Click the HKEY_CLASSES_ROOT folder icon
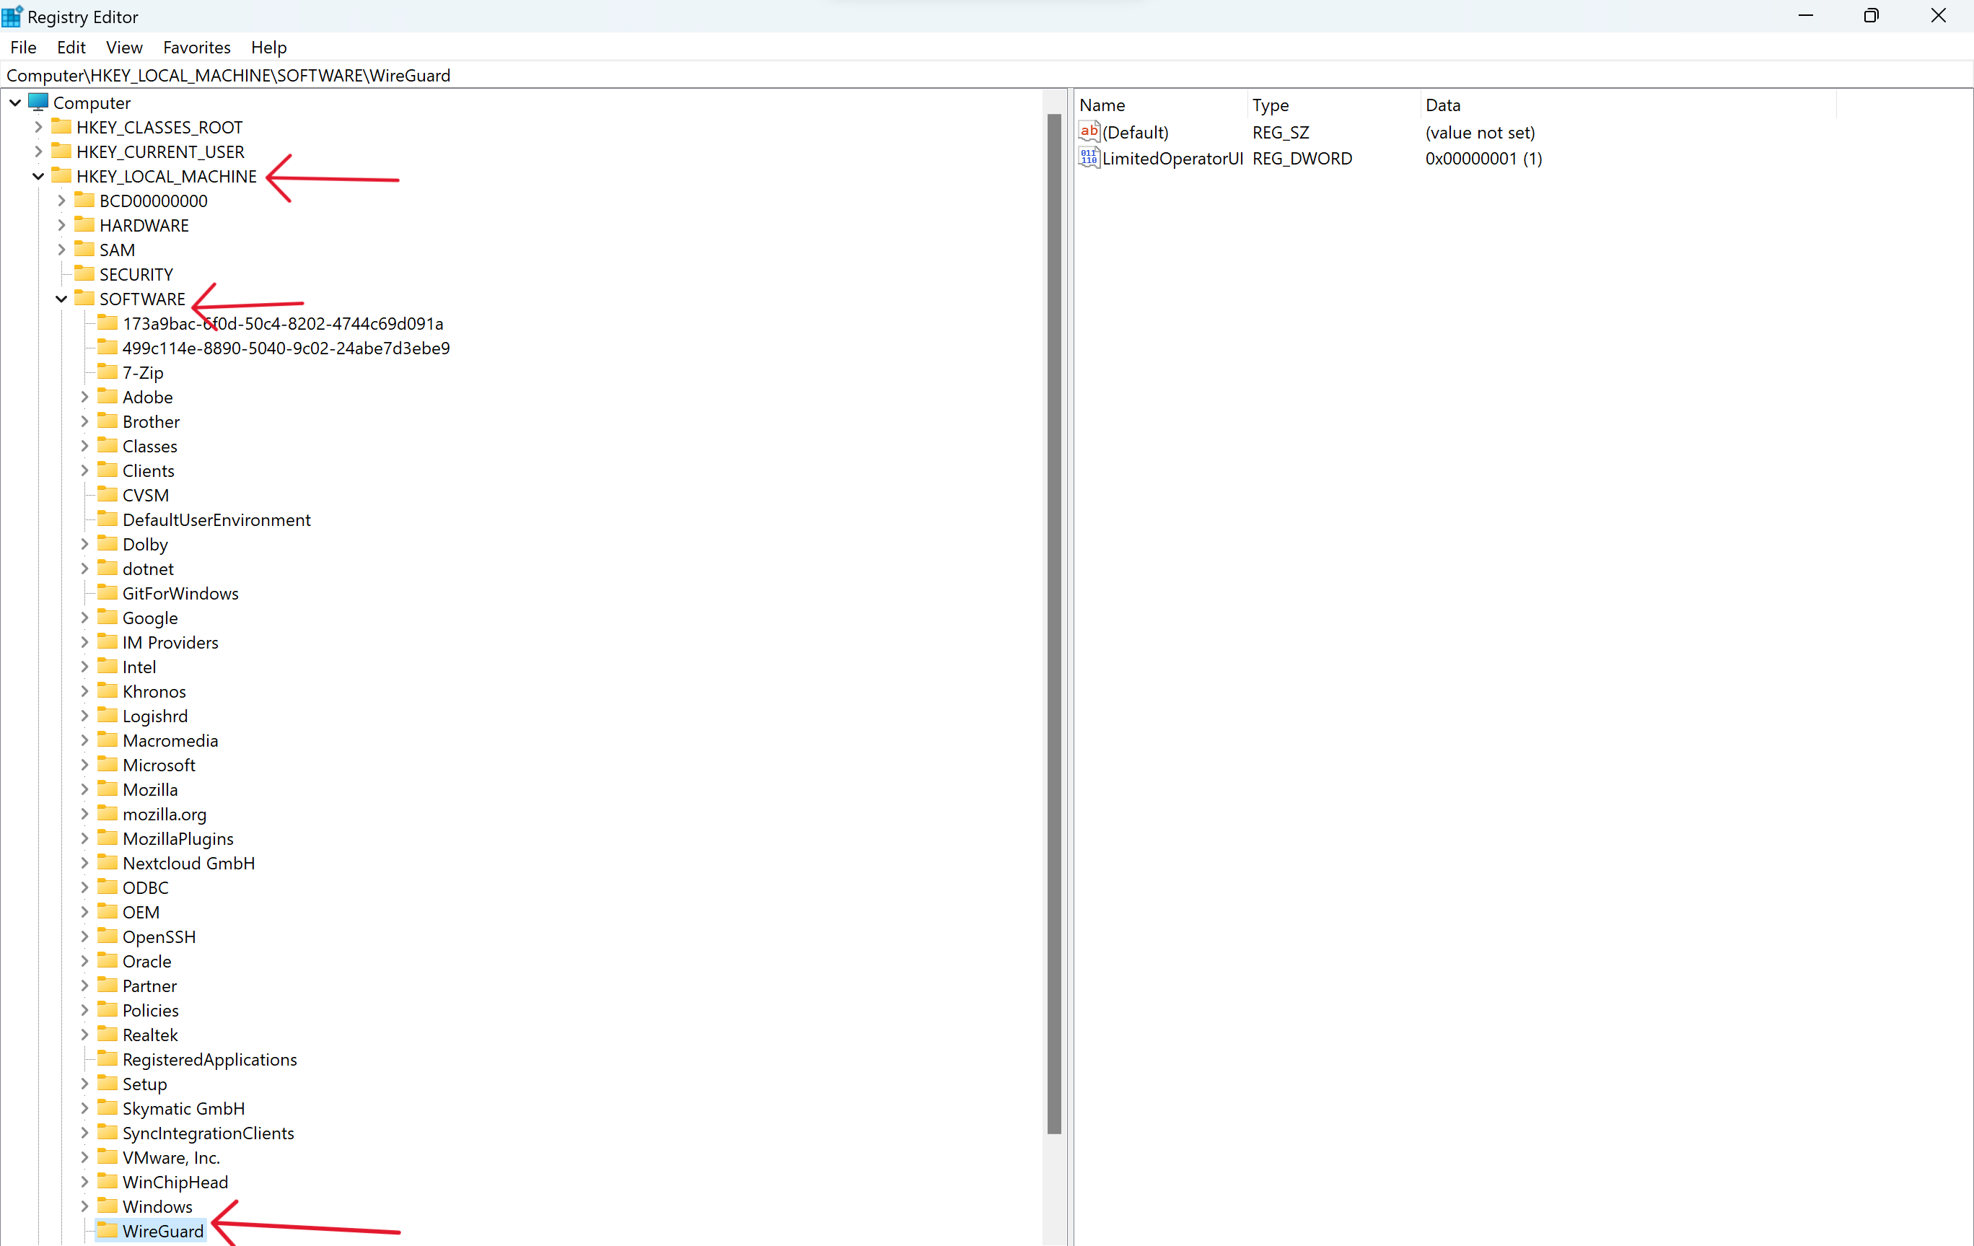This screenshot has height=1246, width=1974. pyautogui.click(x=61, y=127)
